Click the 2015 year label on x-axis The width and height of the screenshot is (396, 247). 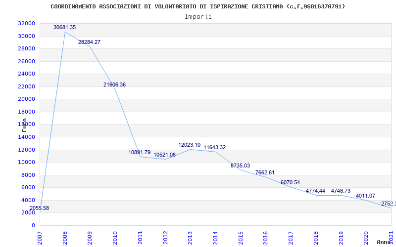pos(241,238)
